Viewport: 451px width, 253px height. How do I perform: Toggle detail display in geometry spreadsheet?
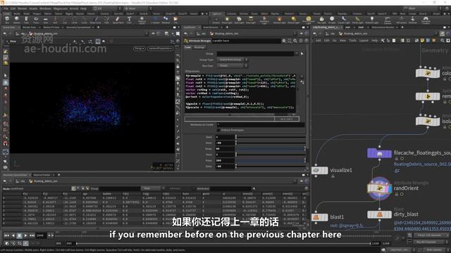(87, 188)
